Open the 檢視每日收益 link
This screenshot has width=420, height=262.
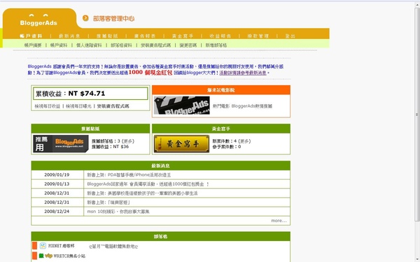coord(48,106)
